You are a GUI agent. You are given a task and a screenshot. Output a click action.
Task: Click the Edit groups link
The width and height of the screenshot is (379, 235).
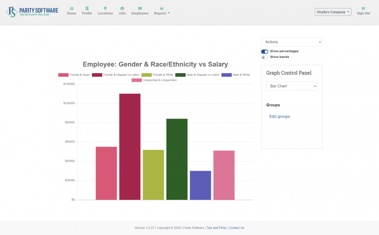279,116
